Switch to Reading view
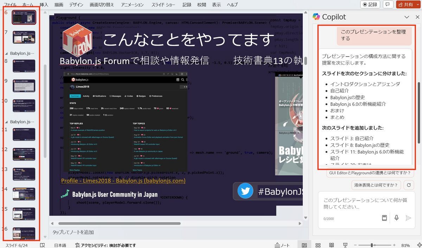 [x=331, y=245]
